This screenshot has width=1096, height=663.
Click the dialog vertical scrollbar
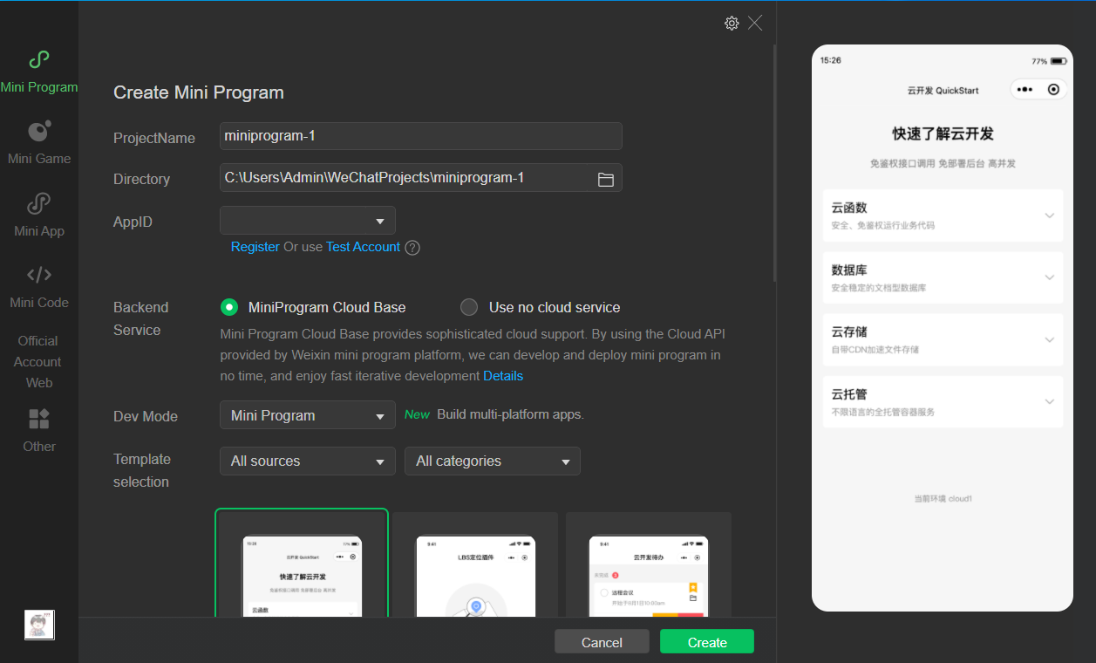775,163
